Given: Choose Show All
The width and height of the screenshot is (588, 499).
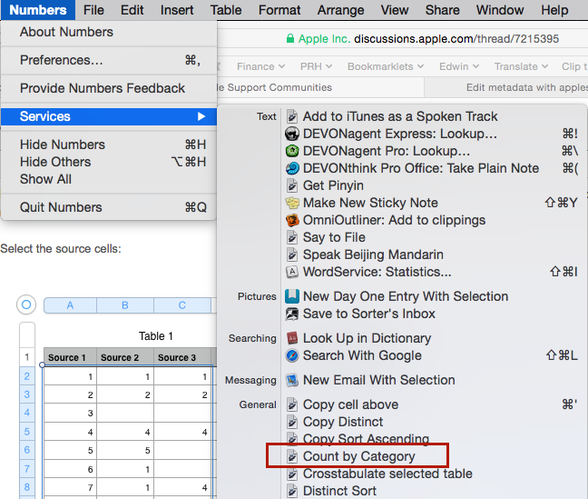Looking at the screenshot, I should tap(109, 179).
